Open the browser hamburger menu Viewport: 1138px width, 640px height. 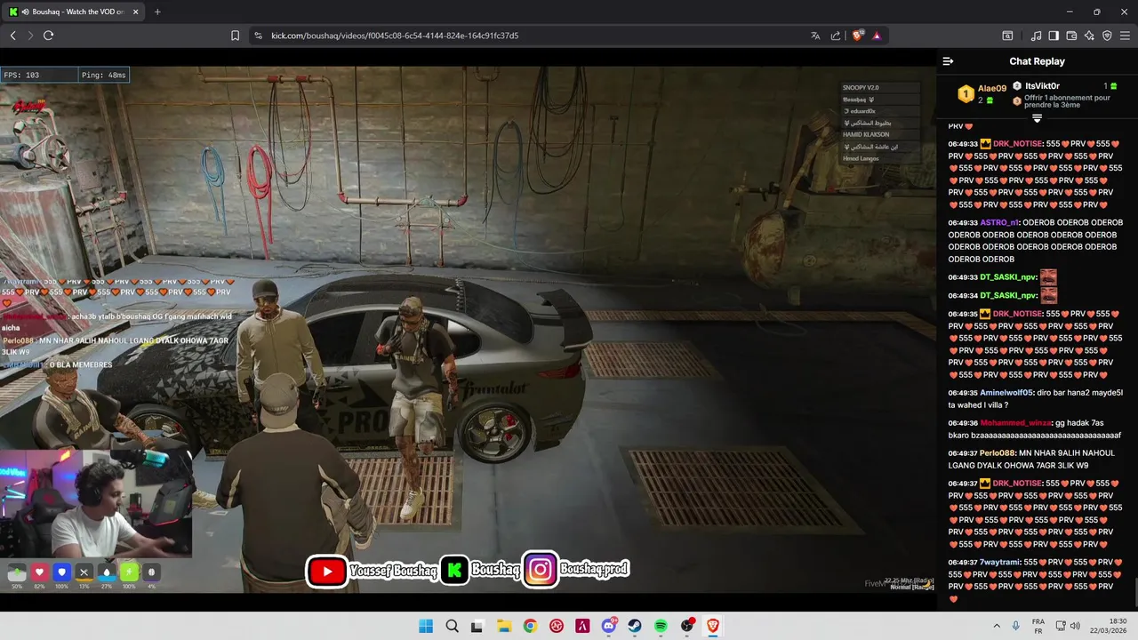point(1125,36)
